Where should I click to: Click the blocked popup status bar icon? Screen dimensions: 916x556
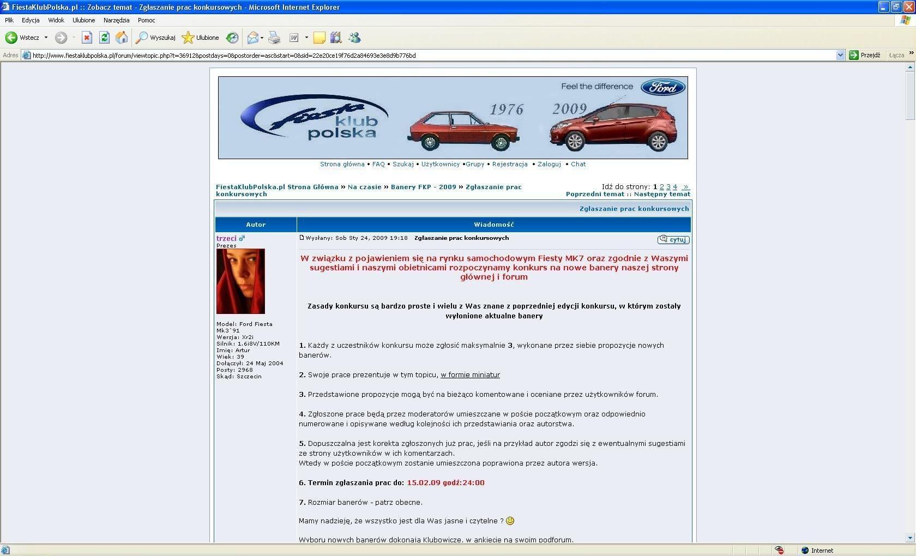(x=780, y=551)
